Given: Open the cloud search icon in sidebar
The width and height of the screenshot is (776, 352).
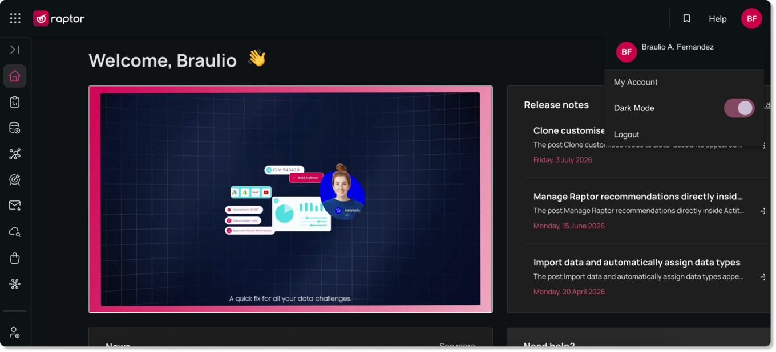Looking at the screenshot, I should (x=15, y=232).
